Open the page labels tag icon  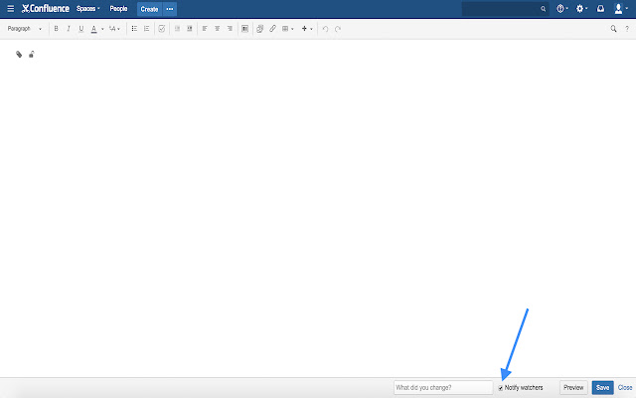[19, 54]
